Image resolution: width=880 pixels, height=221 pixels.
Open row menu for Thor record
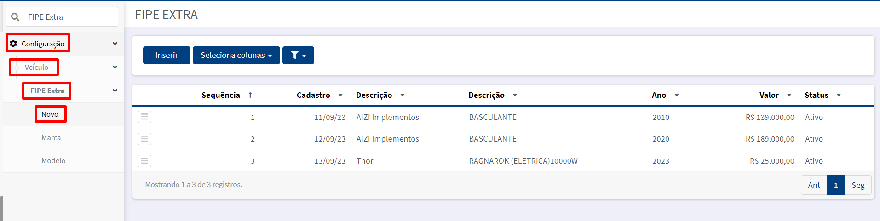(x=144, y=161)
